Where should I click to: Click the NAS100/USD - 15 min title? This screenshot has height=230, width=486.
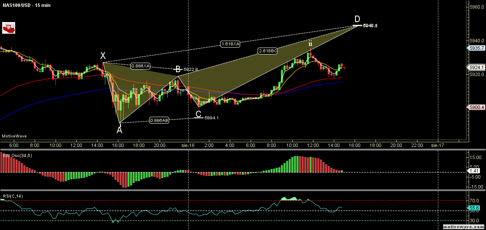click(26, 5)
